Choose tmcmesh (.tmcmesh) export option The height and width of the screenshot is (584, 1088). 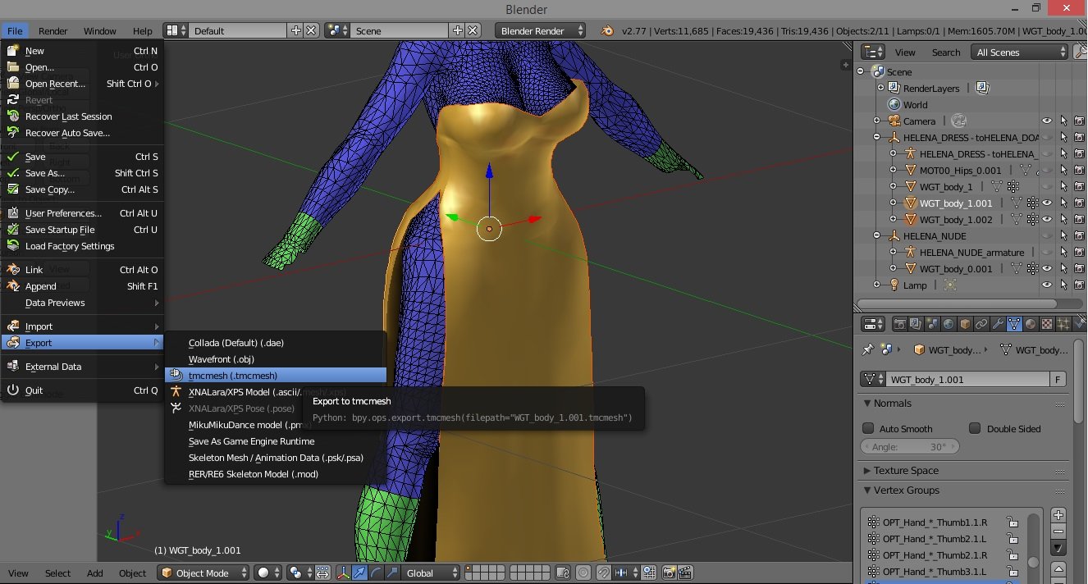click(276, 376)
